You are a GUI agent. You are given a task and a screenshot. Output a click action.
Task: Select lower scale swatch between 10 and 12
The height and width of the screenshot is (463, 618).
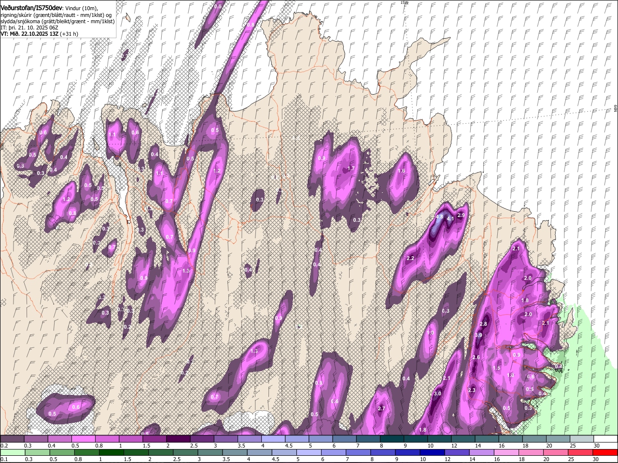click(432, 452)
